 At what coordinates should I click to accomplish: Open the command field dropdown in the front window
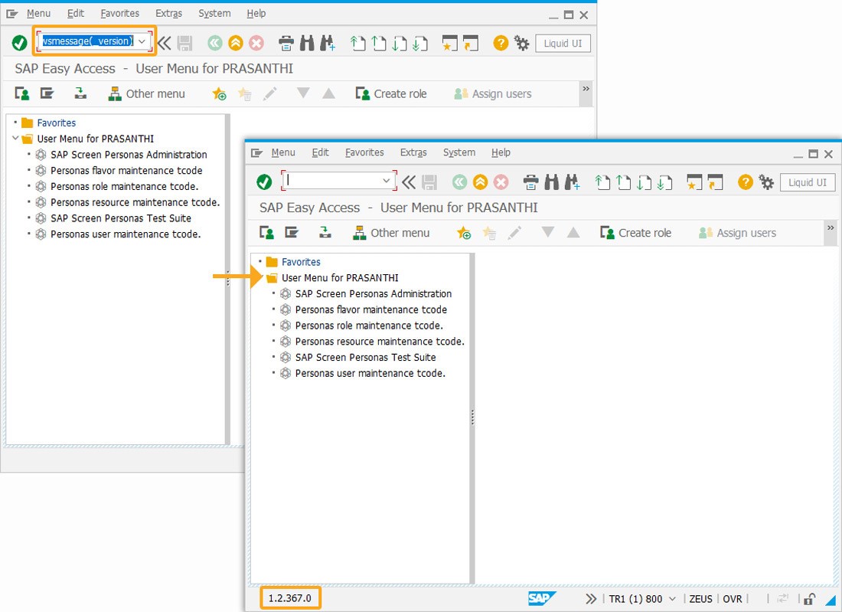coord(386,181)
